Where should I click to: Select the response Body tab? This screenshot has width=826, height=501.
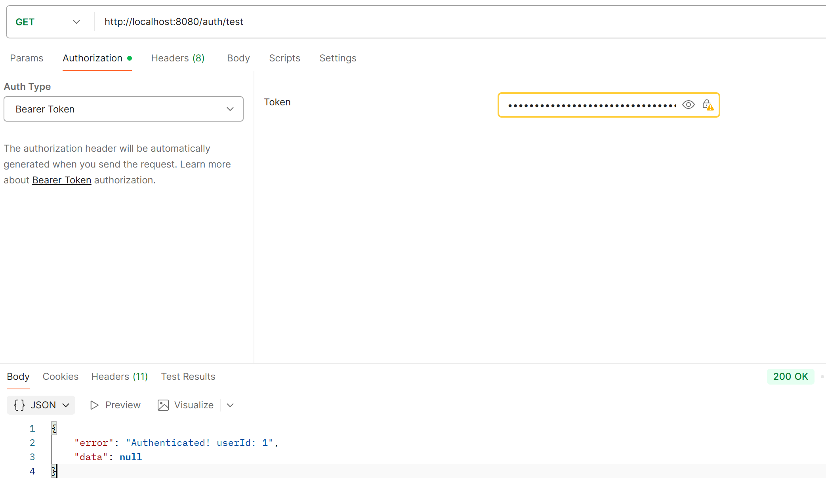pyautogui.click(x=18, y=377)
